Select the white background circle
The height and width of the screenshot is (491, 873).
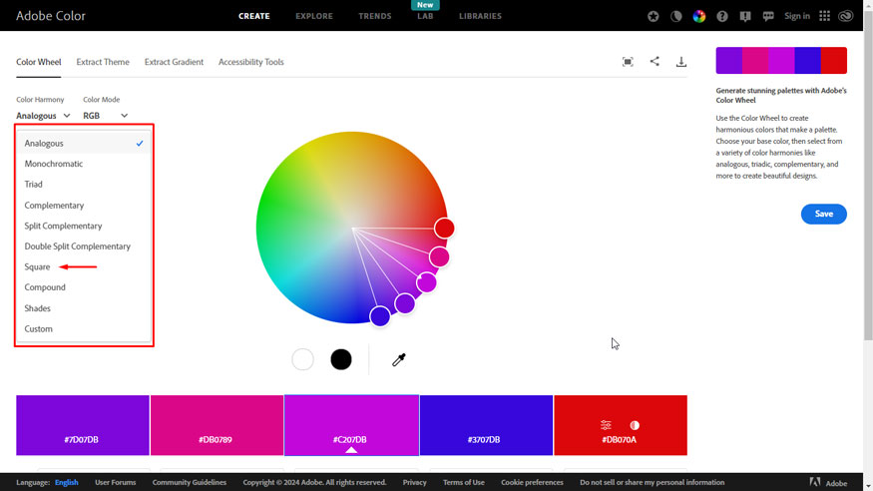[302, 359]
